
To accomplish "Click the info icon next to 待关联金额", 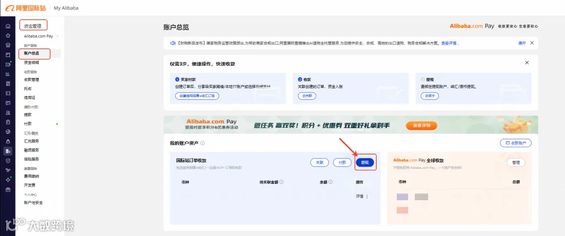I will point(281,182).
